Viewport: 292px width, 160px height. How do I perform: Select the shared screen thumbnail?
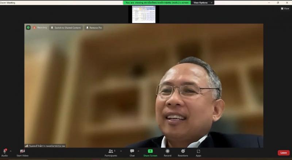[x=144, y=14]
